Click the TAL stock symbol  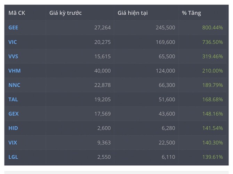pyautogui.click(x=13, y=100)
